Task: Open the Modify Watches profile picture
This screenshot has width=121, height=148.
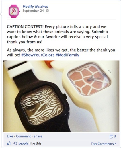Action: tap(14, 11)
